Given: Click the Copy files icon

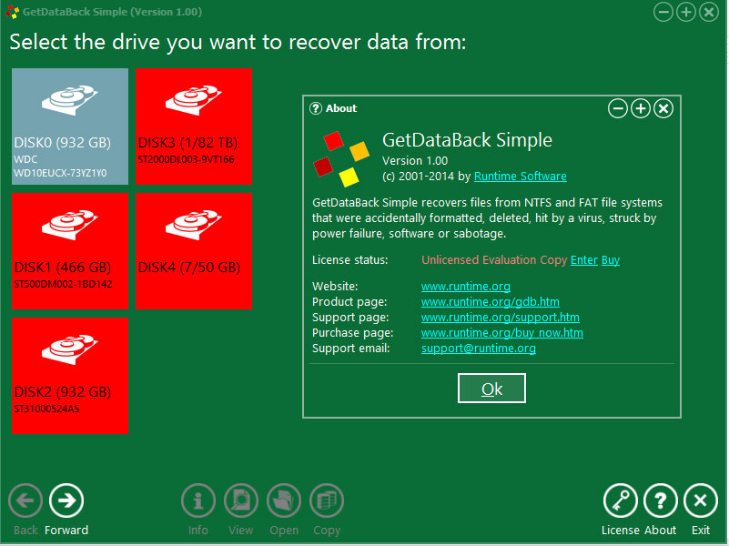Looking at the screenshot, I should tap(326, 500).
